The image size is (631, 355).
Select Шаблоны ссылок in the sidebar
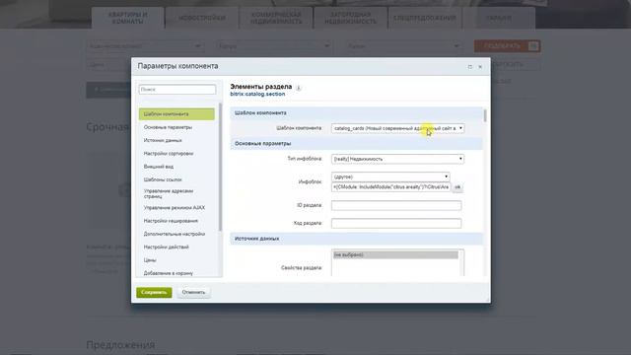pyautogui.click(x=163, y=179)
